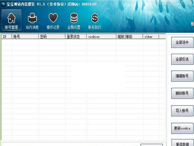Screen dimensions: 194x146
Task: Minimize the window
Action: tap(175, 3)
